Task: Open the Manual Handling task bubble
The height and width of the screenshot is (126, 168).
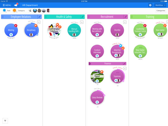Action: (74, 30)
